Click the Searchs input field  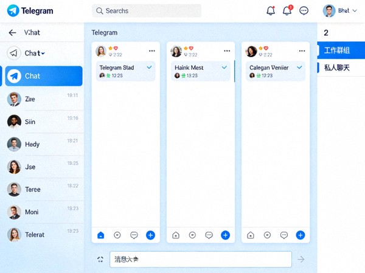[147, 11]
